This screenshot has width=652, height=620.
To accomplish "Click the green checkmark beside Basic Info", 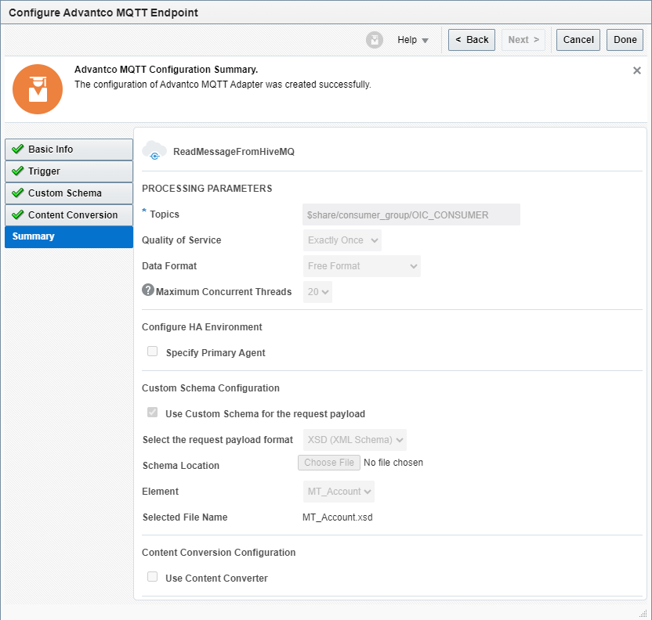I will [18, 150].
